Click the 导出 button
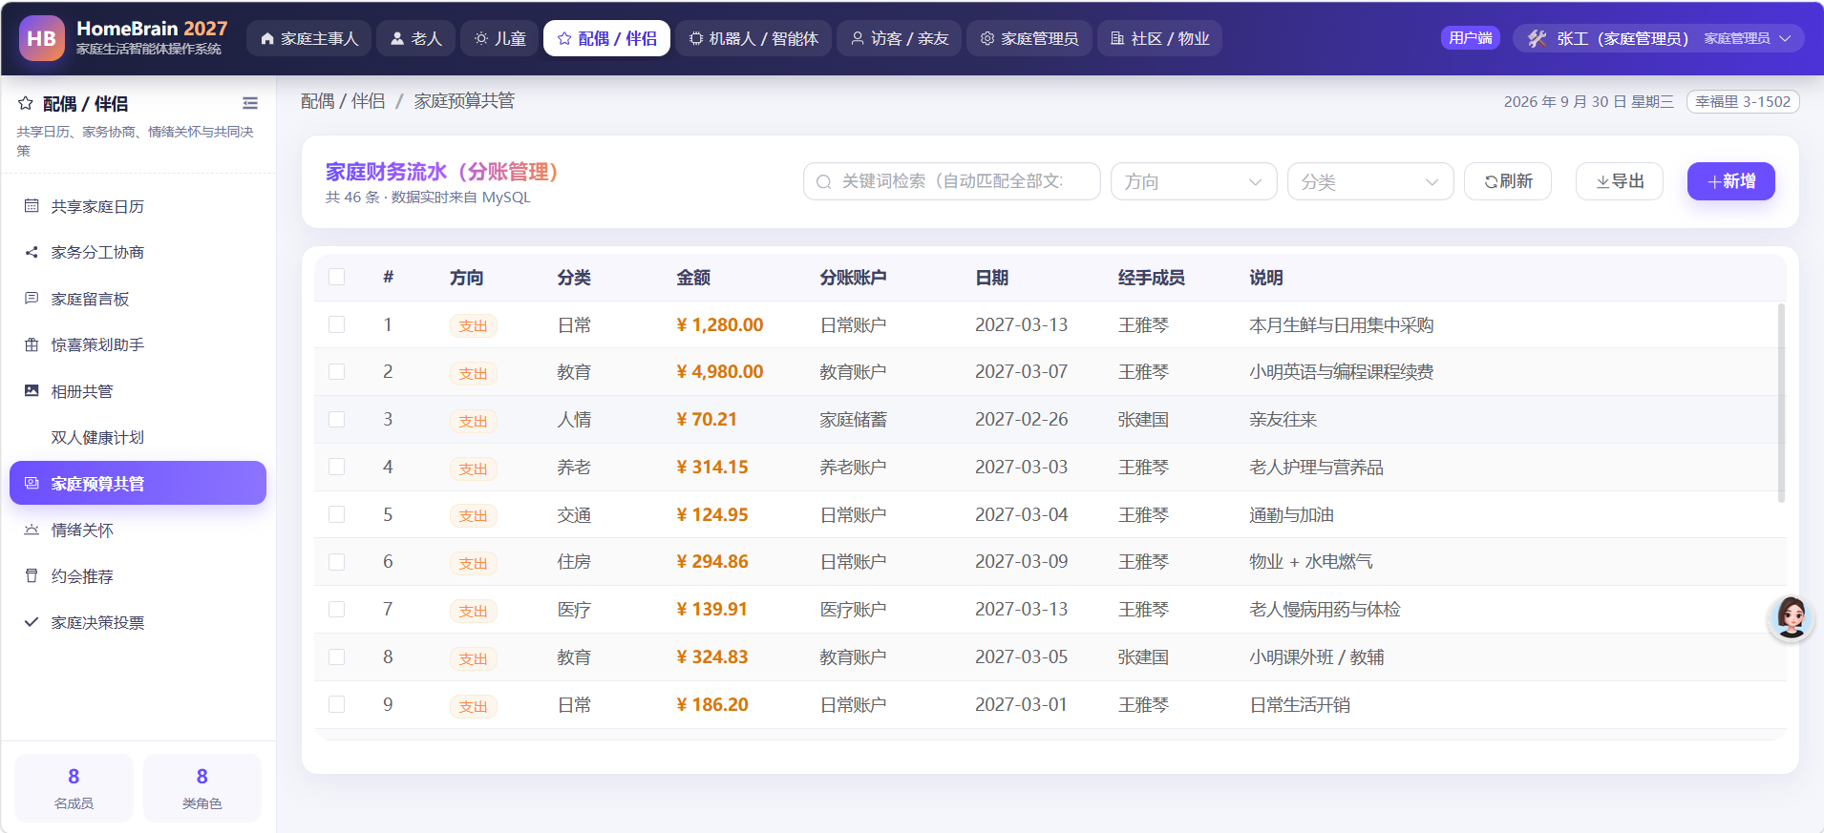 (1620, 181)
